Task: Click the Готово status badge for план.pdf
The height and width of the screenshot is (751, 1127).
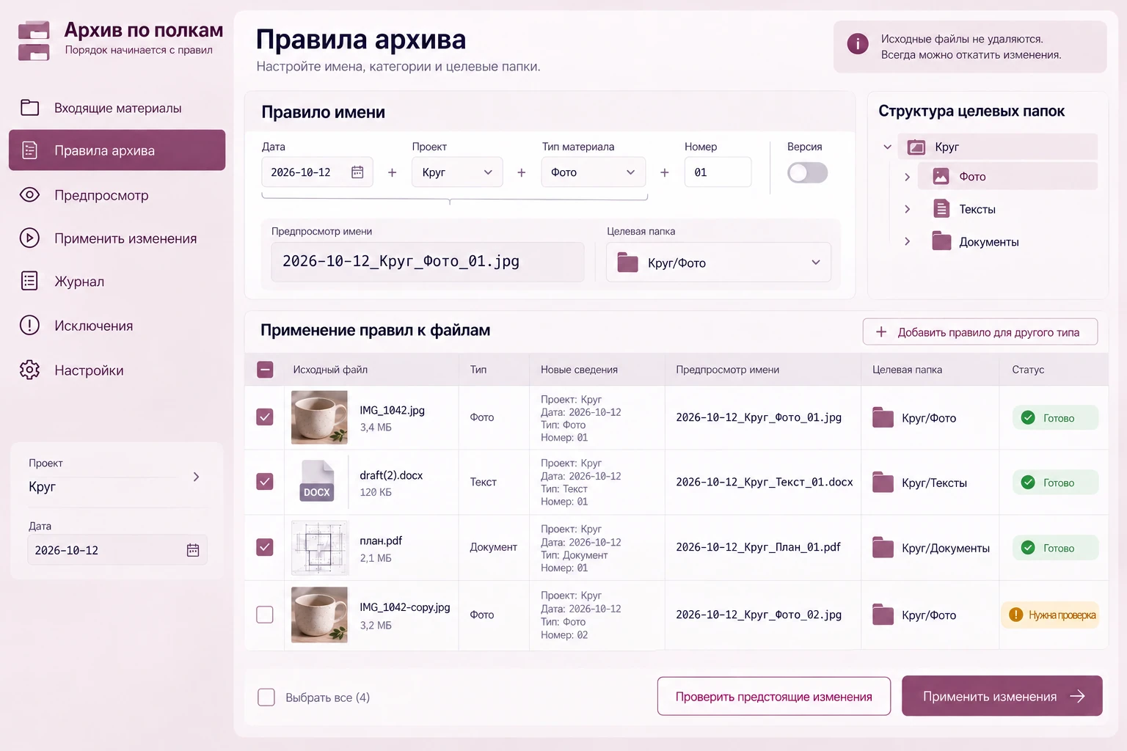Action: coord(1055,548)
